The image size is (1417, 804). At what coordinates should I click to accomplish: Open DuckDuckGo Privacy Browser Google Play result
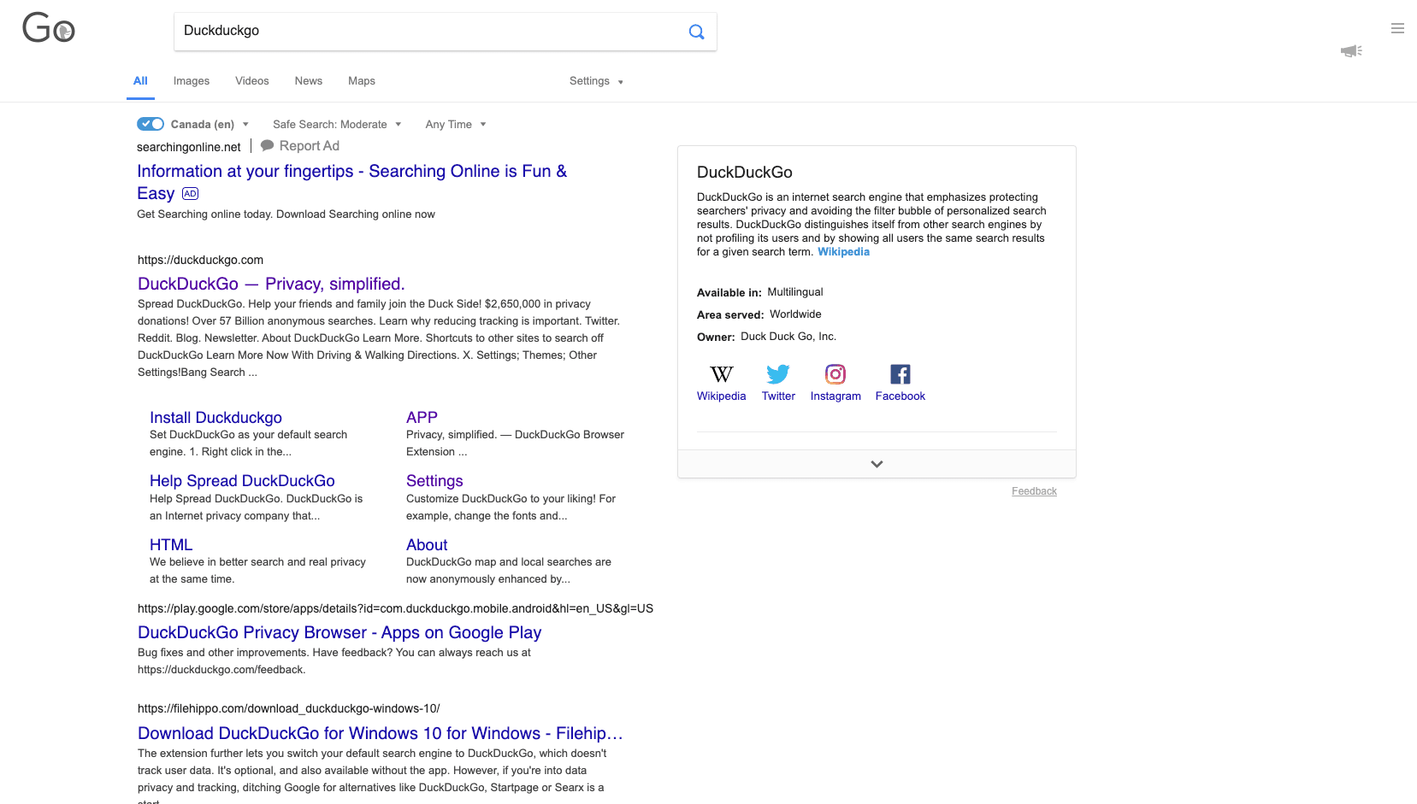coord(339,632)
